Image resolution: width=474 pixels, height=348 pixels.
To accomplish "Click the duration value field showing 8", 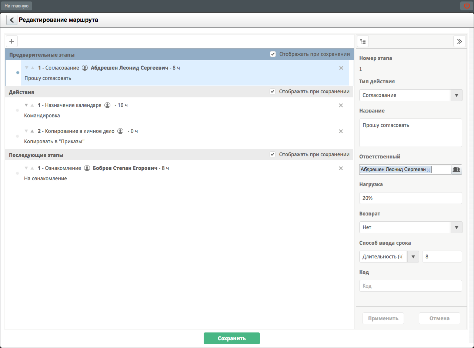I will click(442, 257).
